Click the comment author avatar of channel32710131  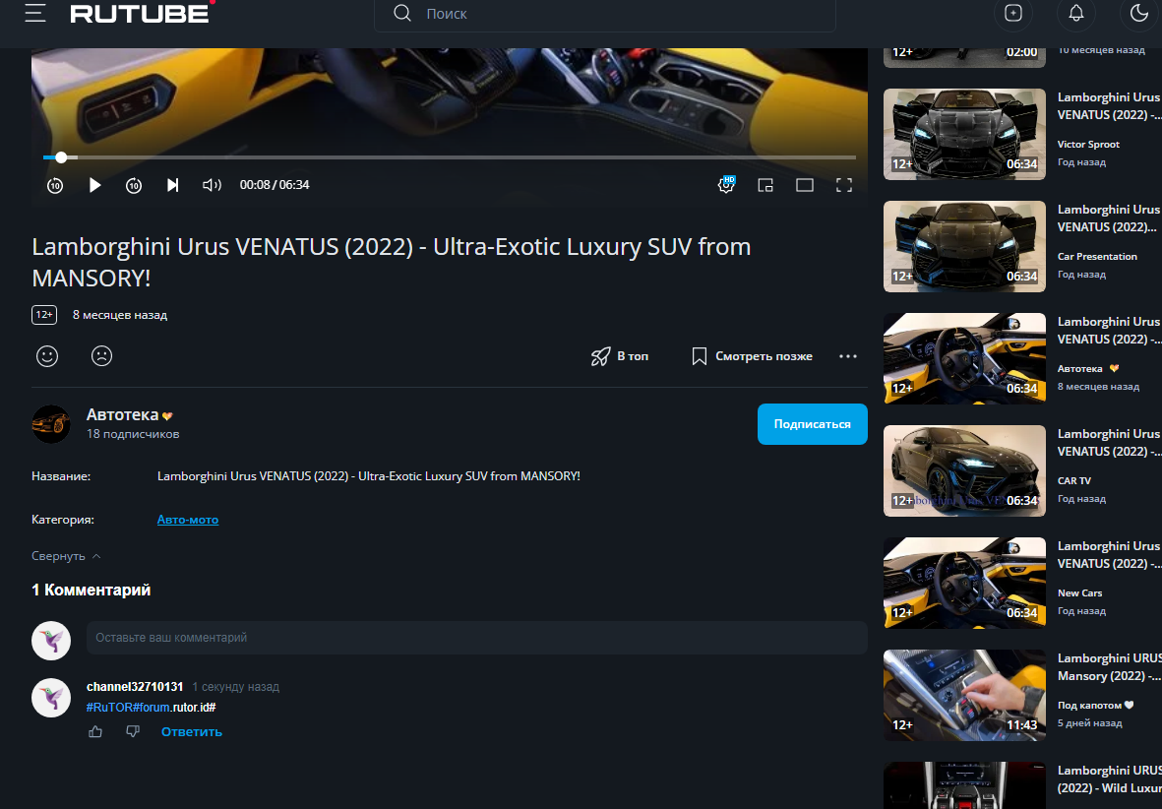coord(51,698)
